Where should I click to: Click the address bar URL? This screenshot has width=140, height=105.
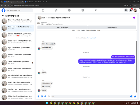(x=26, y=6)
